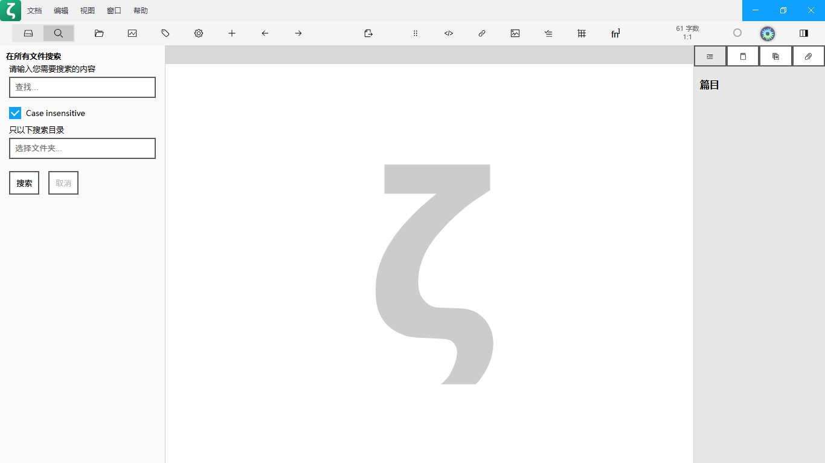Select the table of contents sidebar tab
The height and width of the screenshot is (463, 825).
710,56
